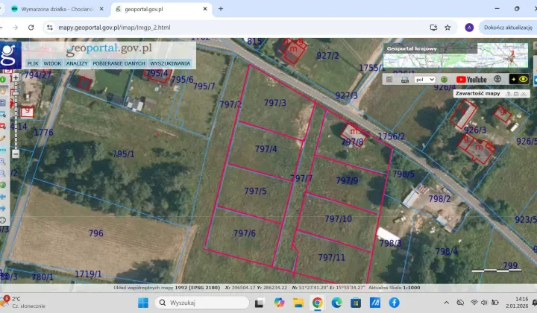
Task: Show hidden tray icons chevron
Action: 446,303
